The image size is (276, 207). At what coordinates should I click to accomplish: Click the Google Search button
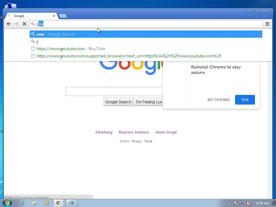[x=118, y=102]
